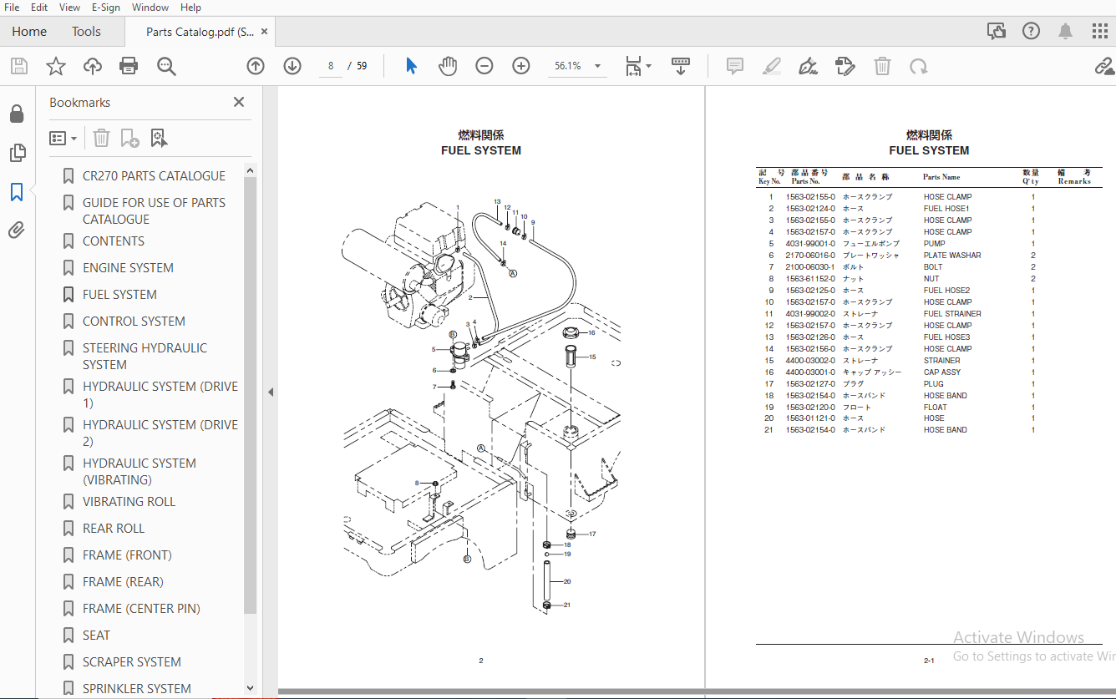Select the Parts Catalog.pdf document tab
The width and height of the screenshot is (1116, 699).
point(200,32)
